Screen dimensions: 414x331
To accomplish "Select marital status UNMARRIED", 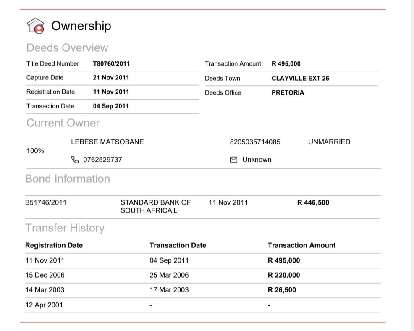I will (329, 142).
